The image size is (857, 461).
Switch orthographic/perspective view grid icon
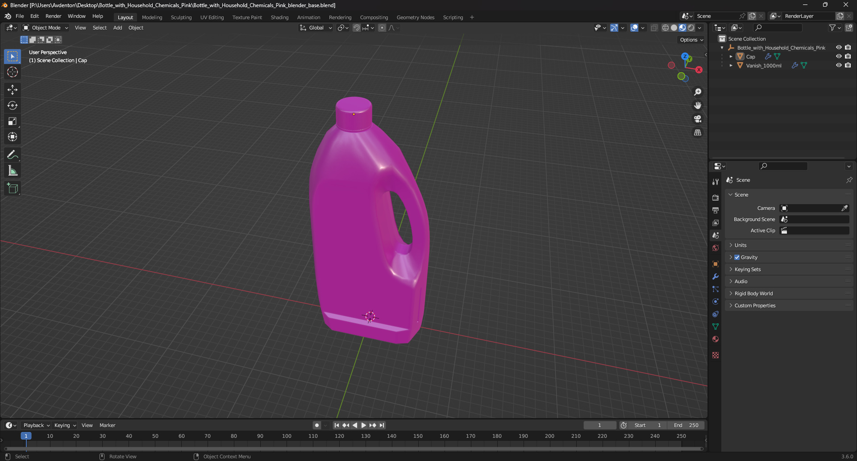coord(698,133)
